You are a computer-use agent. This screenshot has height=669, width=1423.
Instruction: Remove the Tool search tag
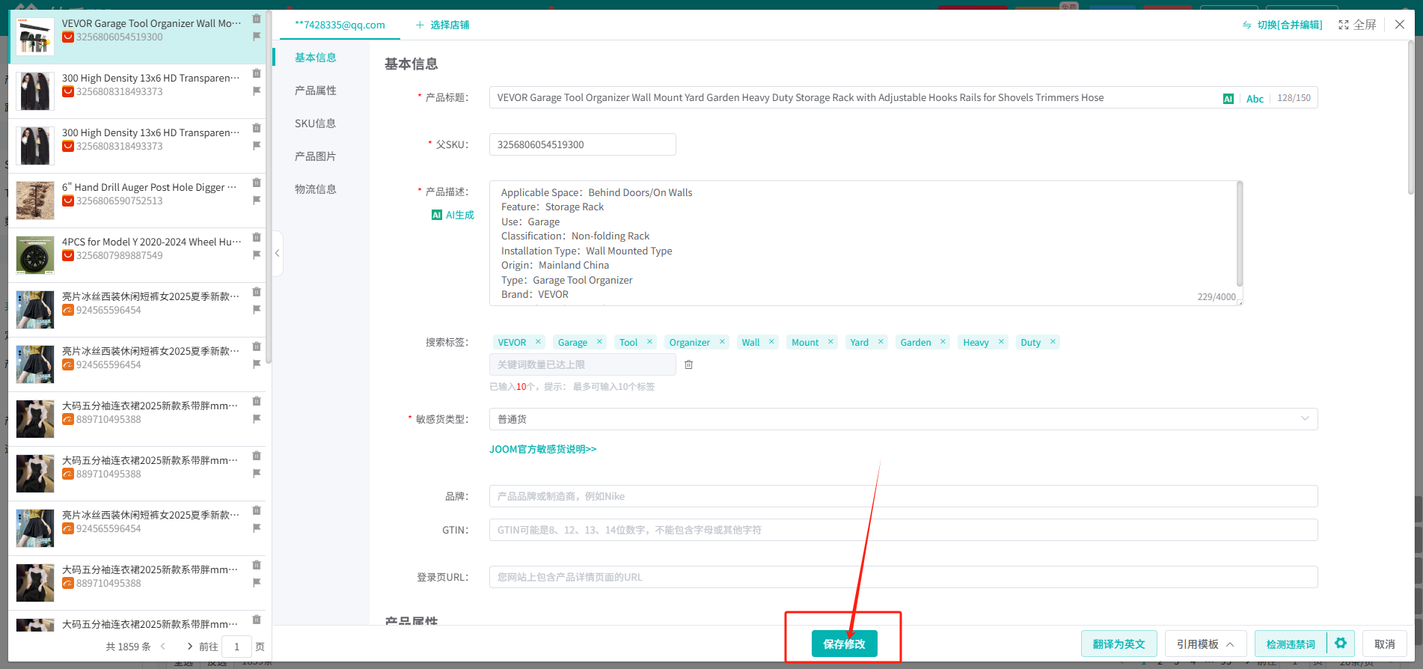point(649,342)
